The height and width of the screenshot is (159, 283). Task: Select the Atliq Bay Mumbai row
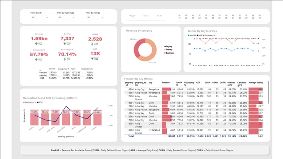click(194, 106)
